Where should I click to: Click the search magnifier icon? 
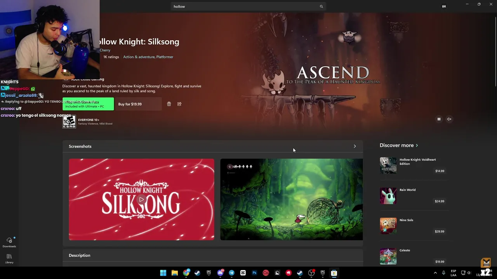pyautogui.click(x=321, y=7)
